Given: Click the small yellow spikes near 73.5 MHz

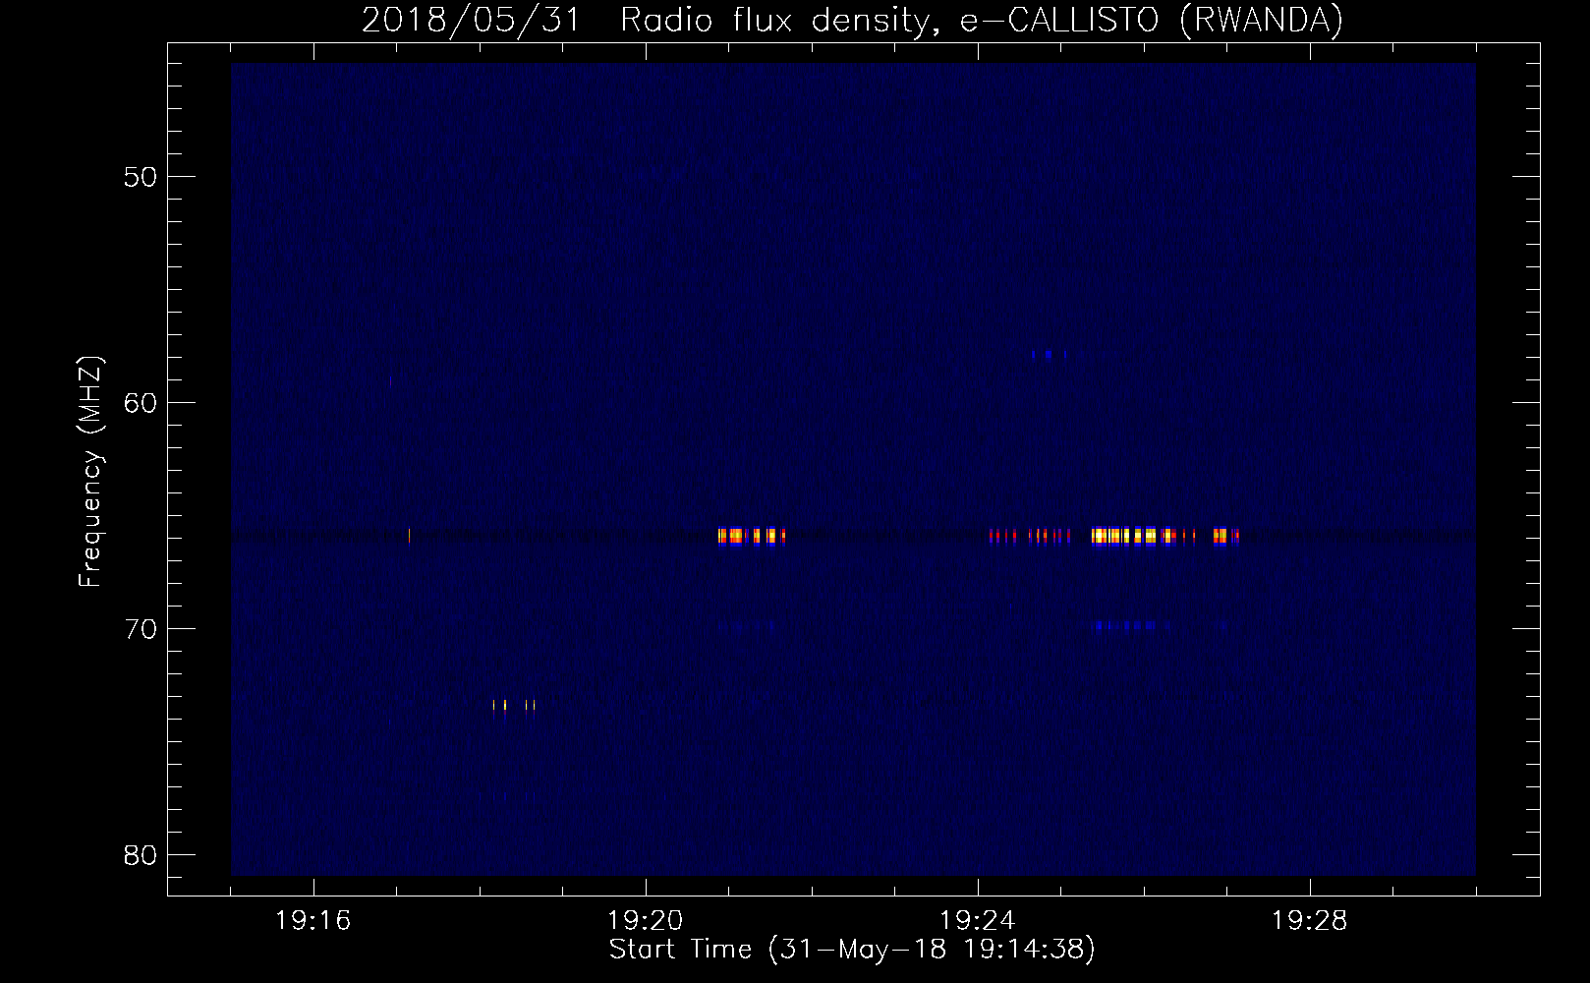Looking at the screenshot, I should [514, 706].
